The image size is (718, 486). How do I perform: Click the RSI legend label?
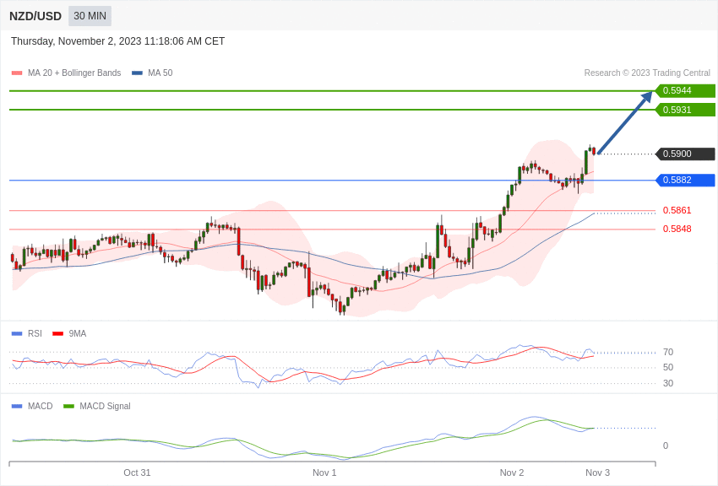[35, 334]
